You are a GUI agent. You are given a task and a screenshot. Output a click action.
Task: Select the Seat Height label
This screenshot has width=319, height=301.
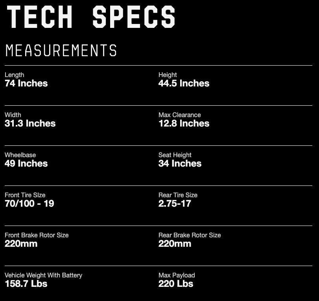pos(175,155)
